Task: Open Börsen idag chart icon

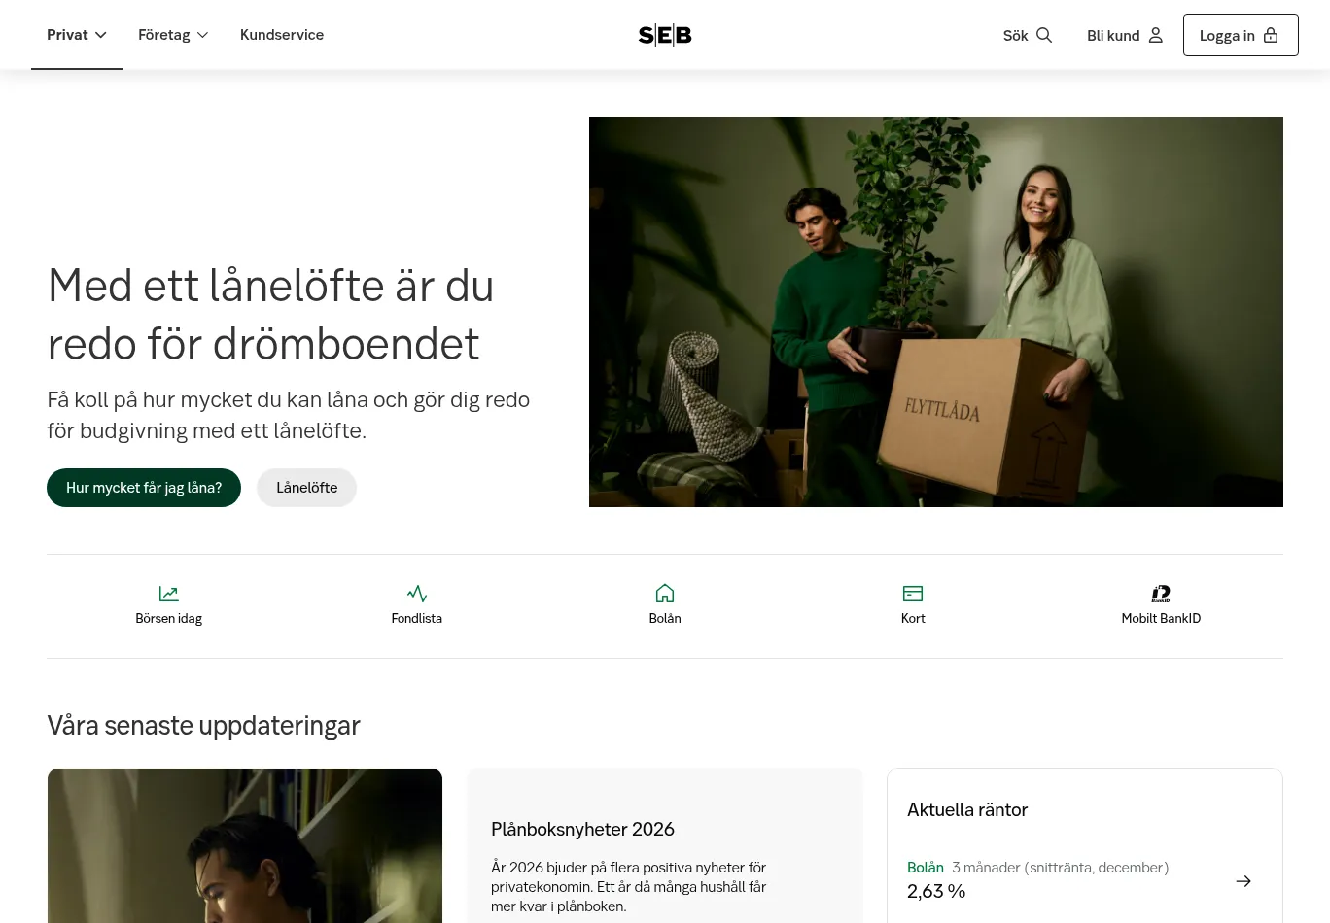Action: pos(169,594)
